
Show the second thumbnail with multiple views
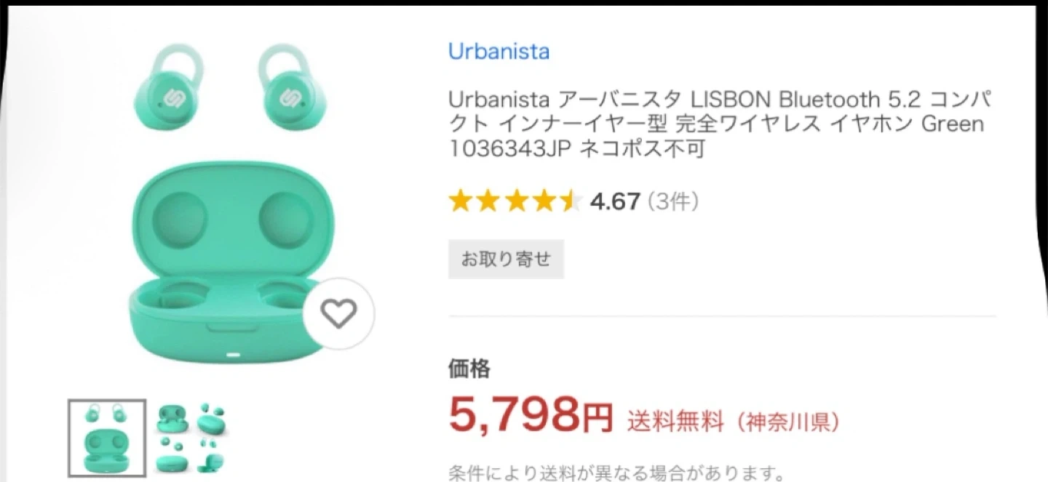tap(191, 438)
